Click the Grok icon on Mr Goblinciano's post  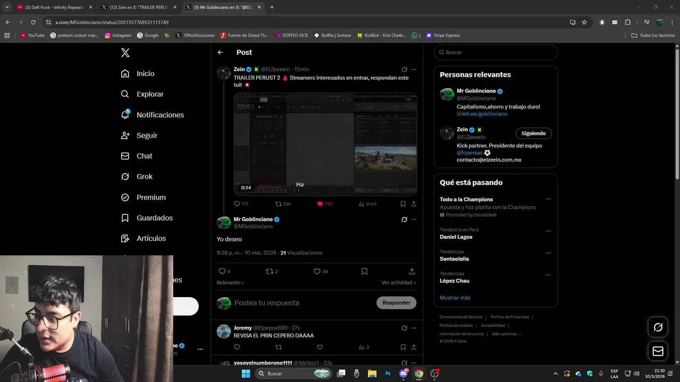404,220
